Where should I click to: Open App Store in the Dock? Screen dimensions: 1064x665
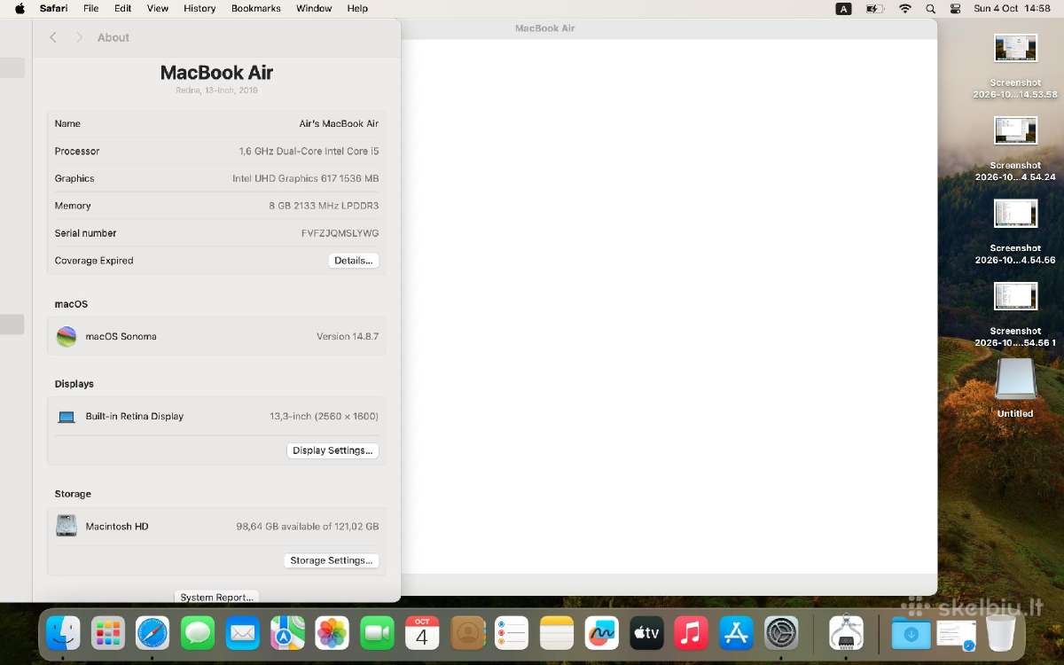point(736,633)
